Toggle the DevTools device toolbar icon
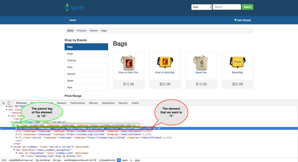Screen dimensions: 298x162 pyautogui.click(x=9, y=103)
